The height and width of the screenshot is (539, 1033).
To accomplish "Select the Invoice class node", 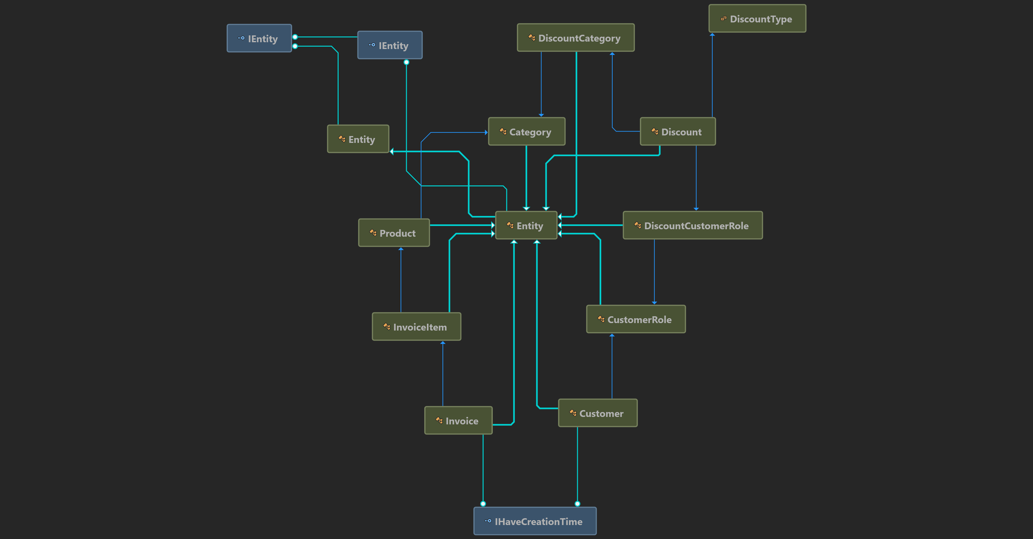I will click(458, 420).
